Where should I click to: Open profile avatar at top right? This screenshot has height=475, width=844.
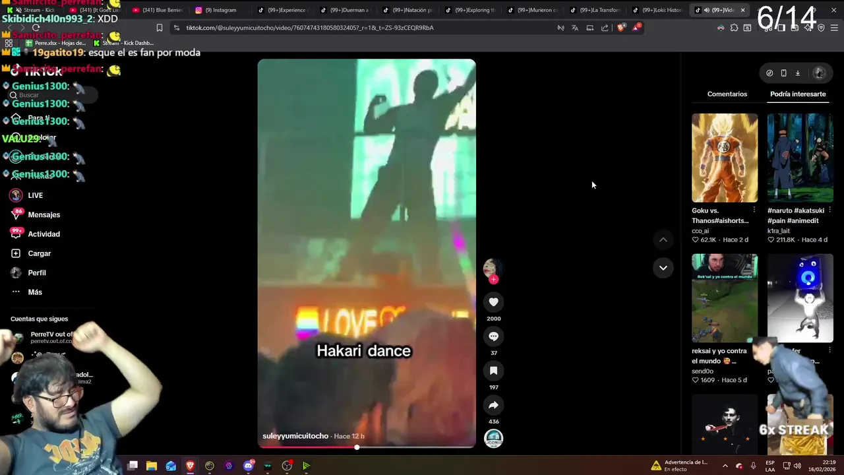pos(819,73)
